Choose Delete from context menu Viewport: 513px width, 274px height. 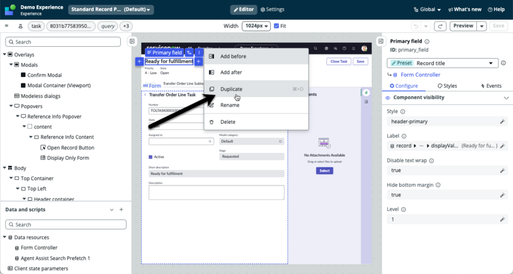coord(256,122)
